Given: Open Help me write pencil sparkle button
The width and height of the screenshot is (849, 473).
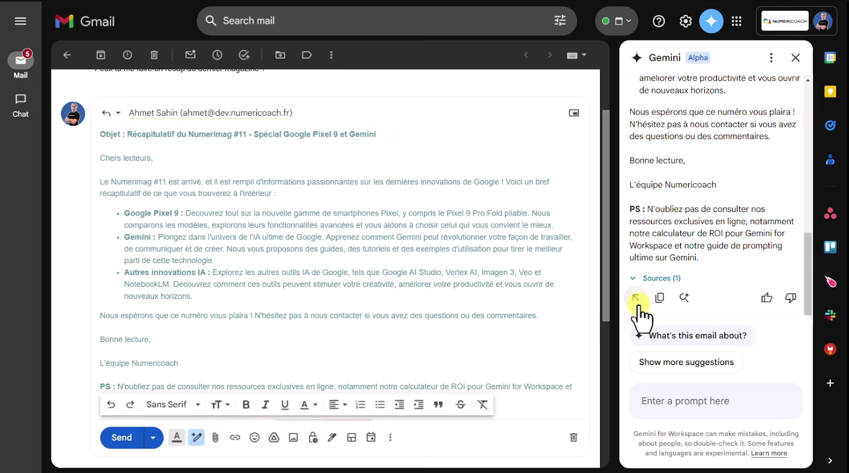Looking at the screenshot, I should tap(196, 437).
